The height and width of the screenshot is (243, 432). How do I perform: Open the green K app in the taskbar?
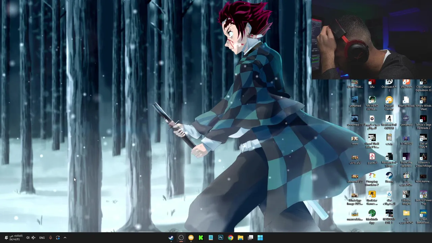coord(201,238)
